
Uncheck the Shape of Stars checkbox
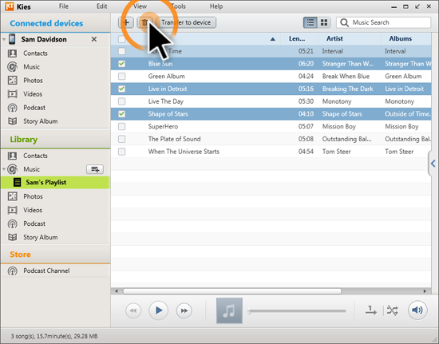coord(121,114)
